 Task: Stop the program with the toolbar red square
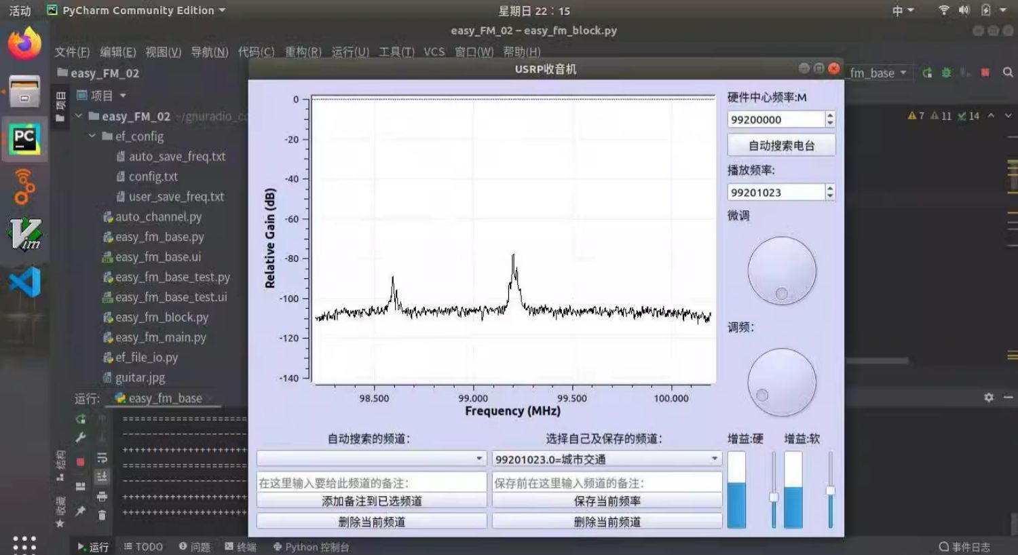click(x=985, y=73)
